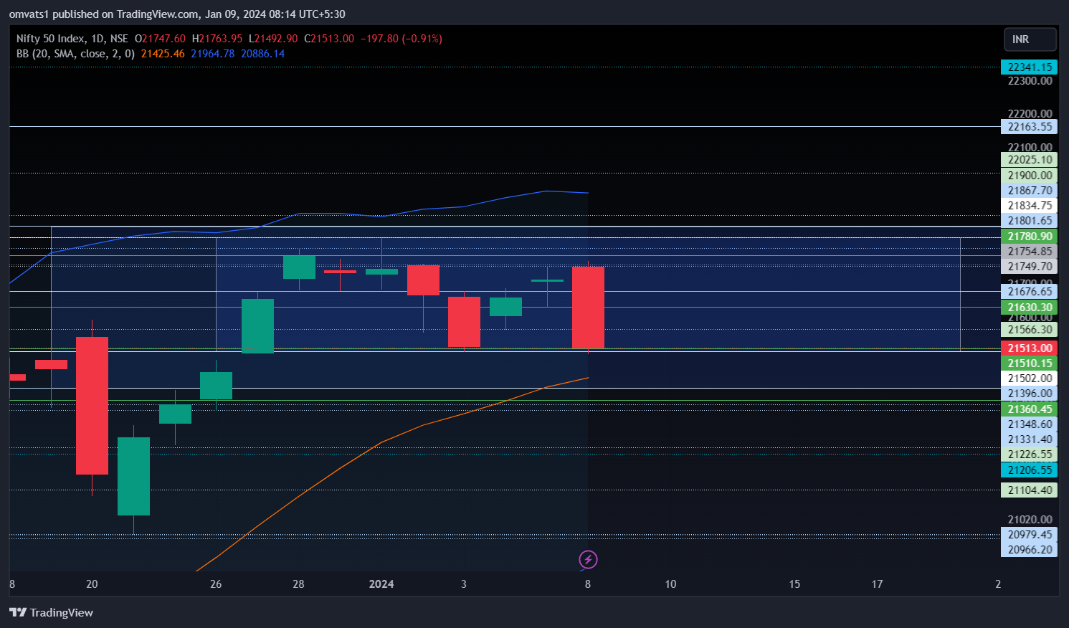
Task: Click the low price L21492.90
Action: pos(273,39)
